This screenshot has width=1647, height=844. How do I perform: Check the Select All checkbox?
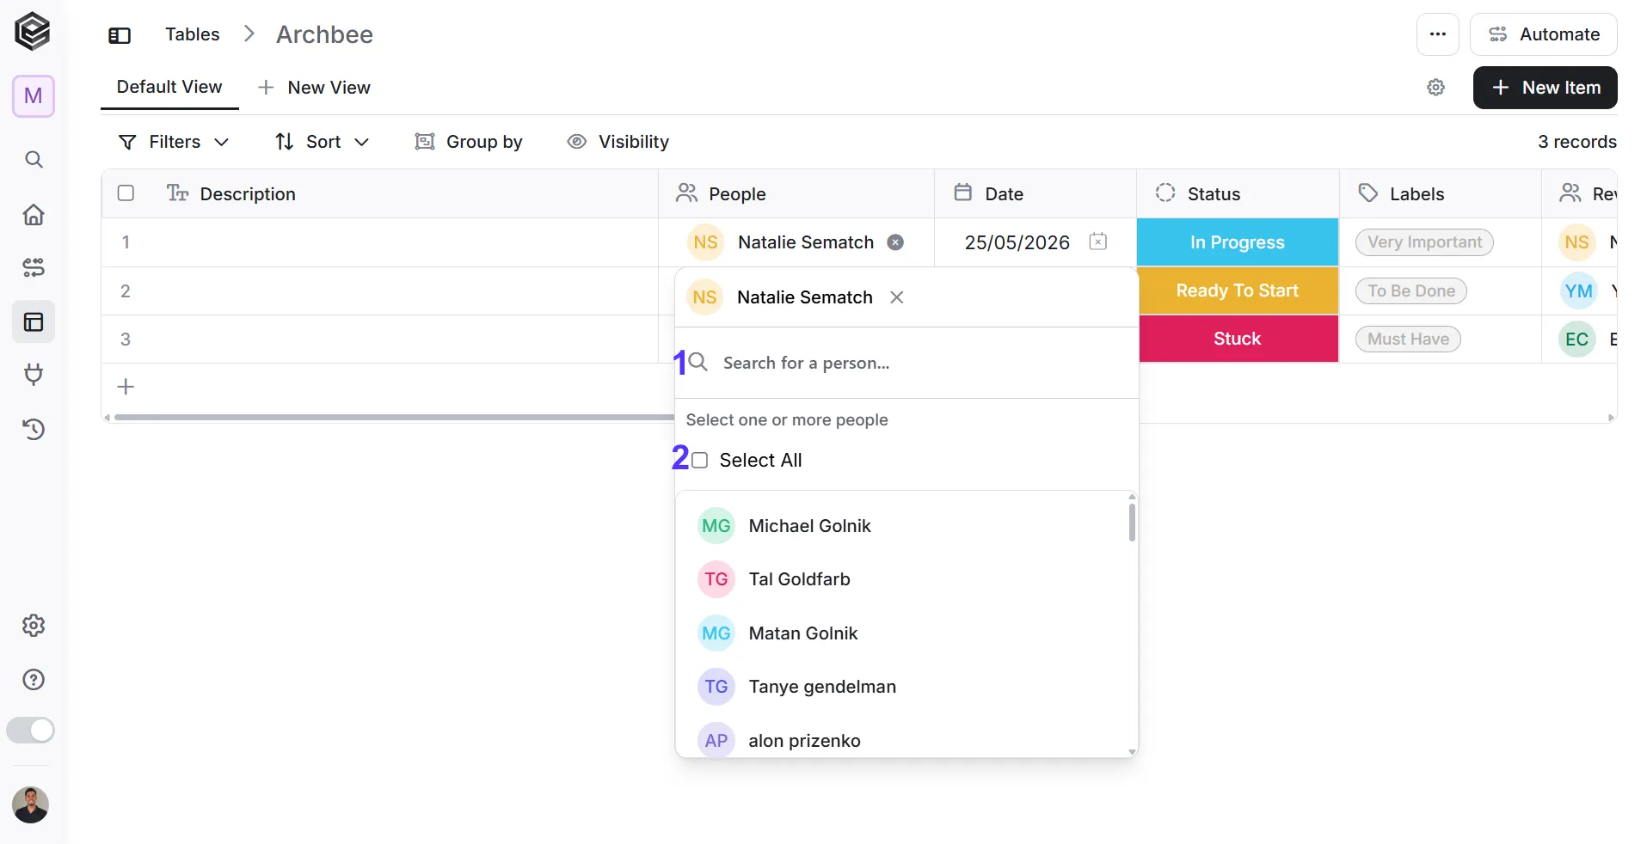pyautogui.click(x=700, y=461)
